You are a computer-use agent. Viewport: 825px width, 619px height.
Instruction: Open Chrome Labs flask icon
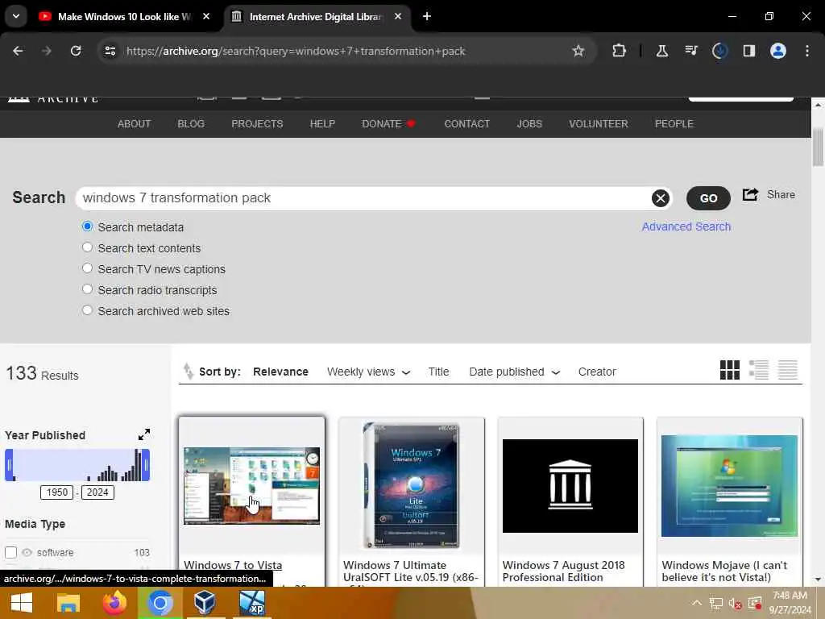pos(662,51)
